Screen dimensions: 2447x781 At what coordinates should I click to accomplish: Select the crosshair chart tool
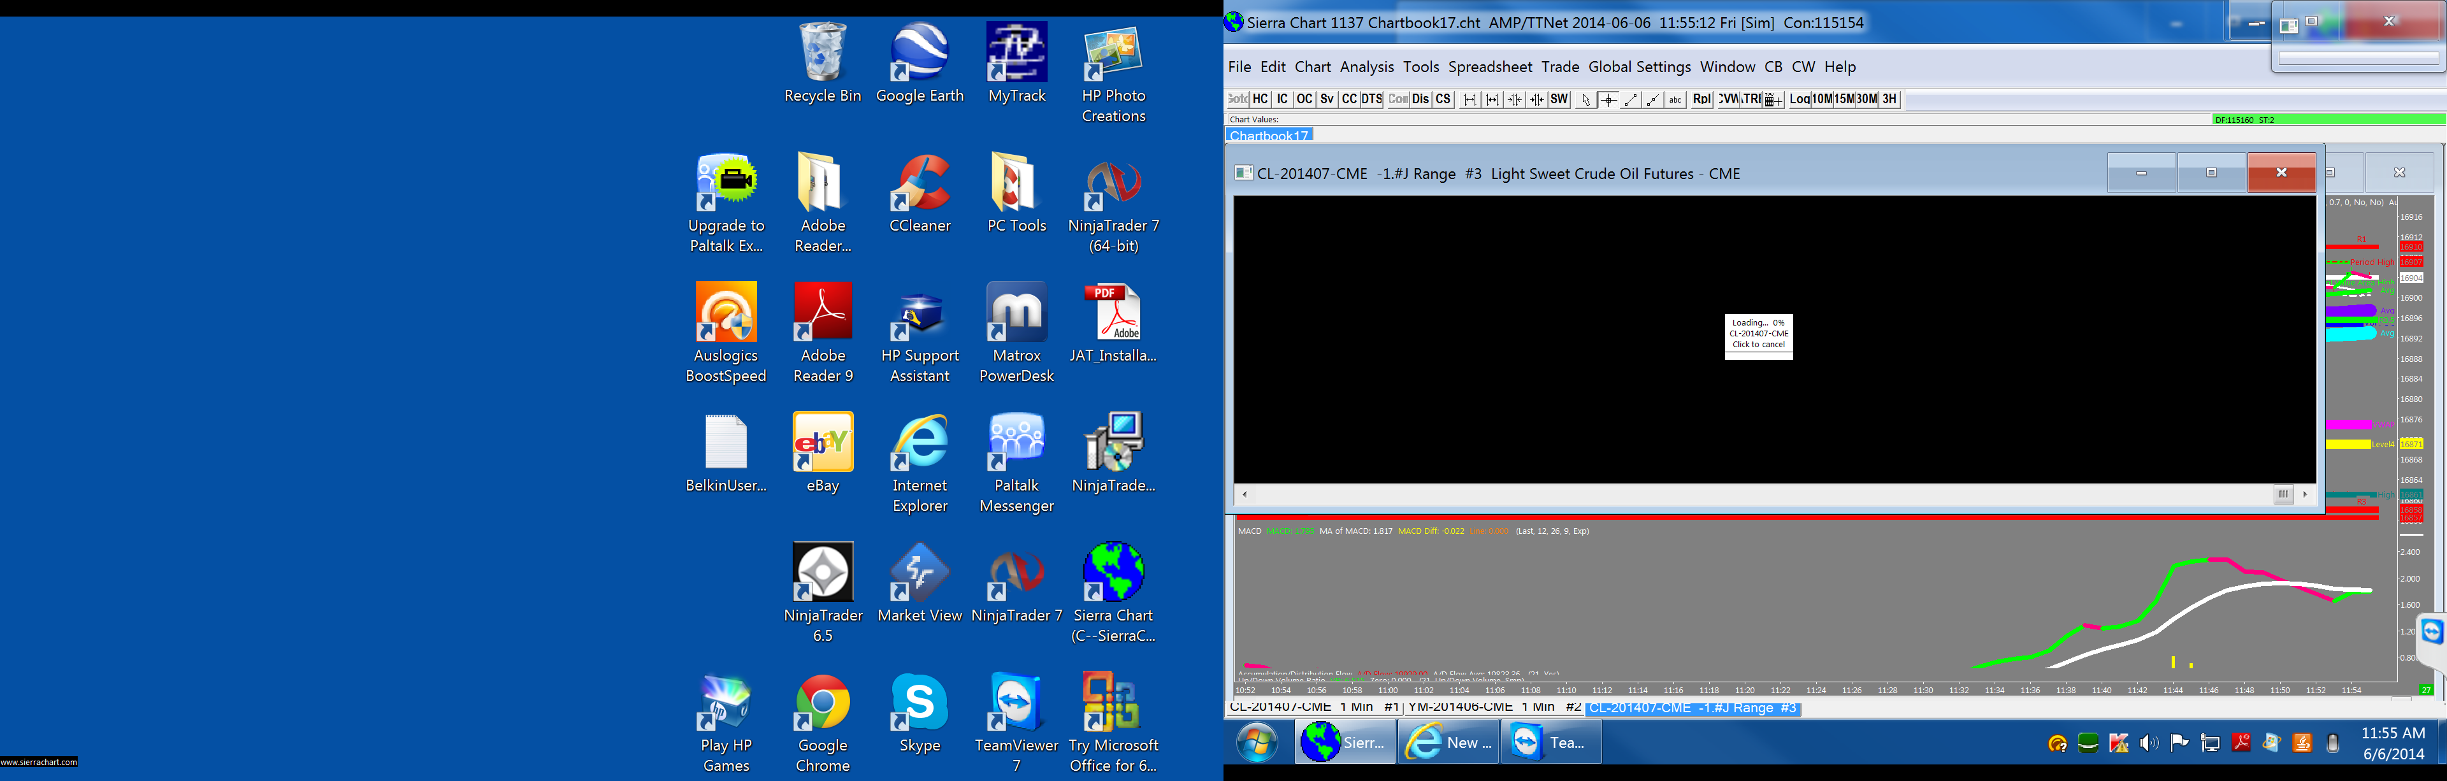click(1608, 100)
